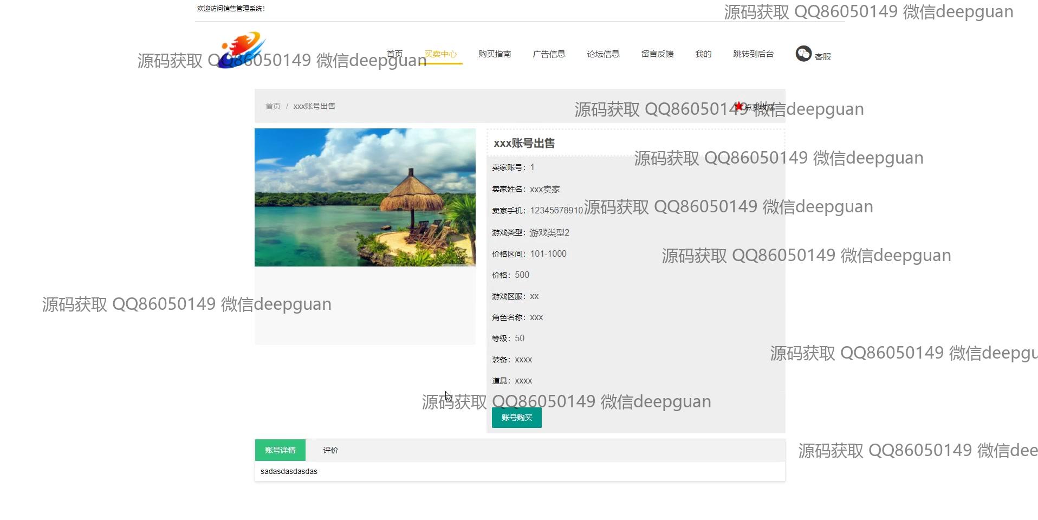The image size is (1038, 520).
Task: Click 我的 in the navigation bar
Action: coord(703,54)
